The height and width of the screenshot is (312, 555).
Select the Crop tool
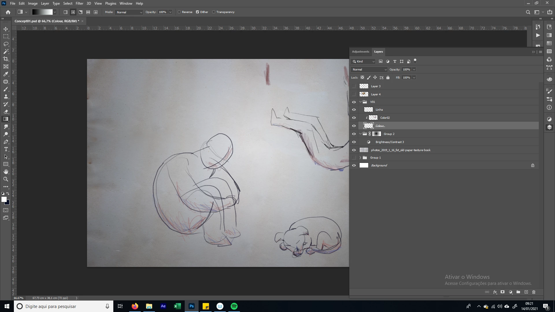(6, 59)
